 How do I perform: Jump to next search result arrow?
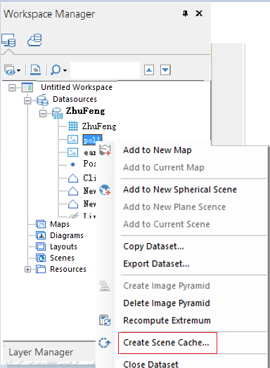(x=165, y=70)
